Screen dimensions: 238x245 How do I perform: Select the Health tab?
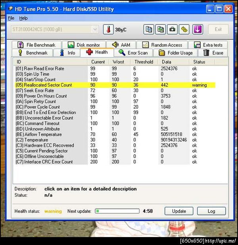click(x=97, y=52)
